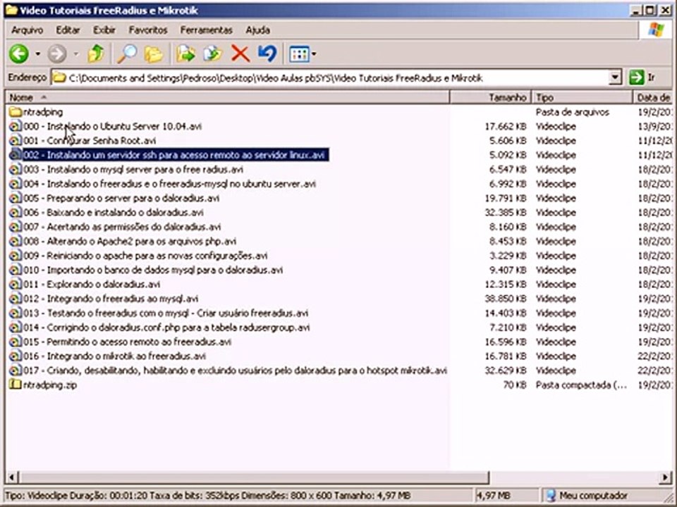Select file 012 - Integrando o freeradius ao mysql.avi

click(x=111, y=299)
